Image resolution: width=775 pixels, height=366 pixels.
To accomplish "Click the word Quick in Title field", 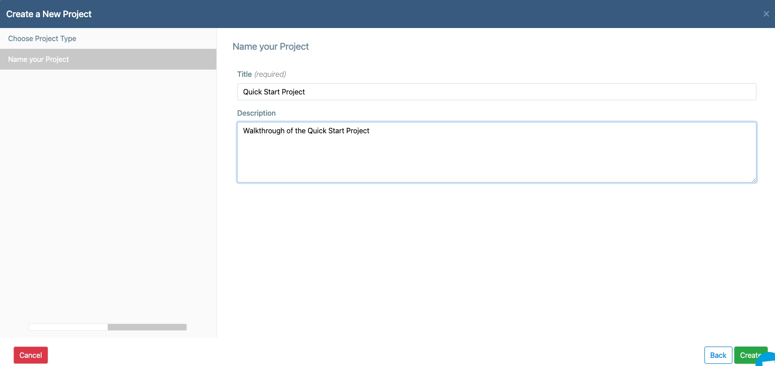I will (252, 92).
